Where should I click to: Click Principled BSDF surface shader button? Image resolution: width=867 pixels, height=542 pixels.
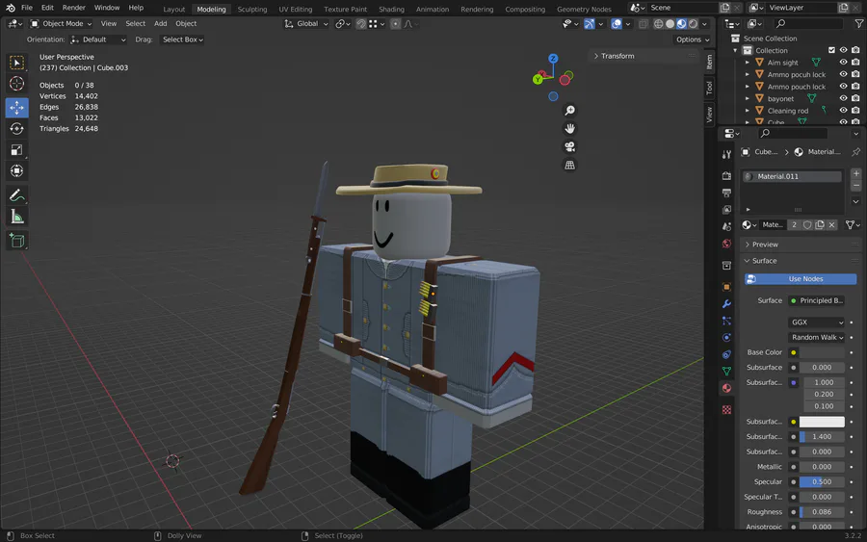pyautogui.click(x=817, y=300)
